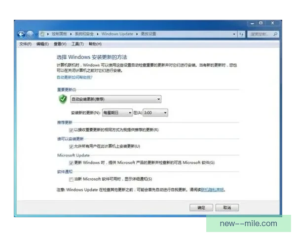Open the 工具(T) menu
Screen dimensions: 296x237
coord(77,44)
